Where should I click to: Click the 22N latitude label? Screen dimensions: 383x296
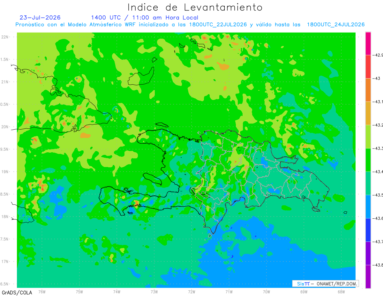point(5,37)
